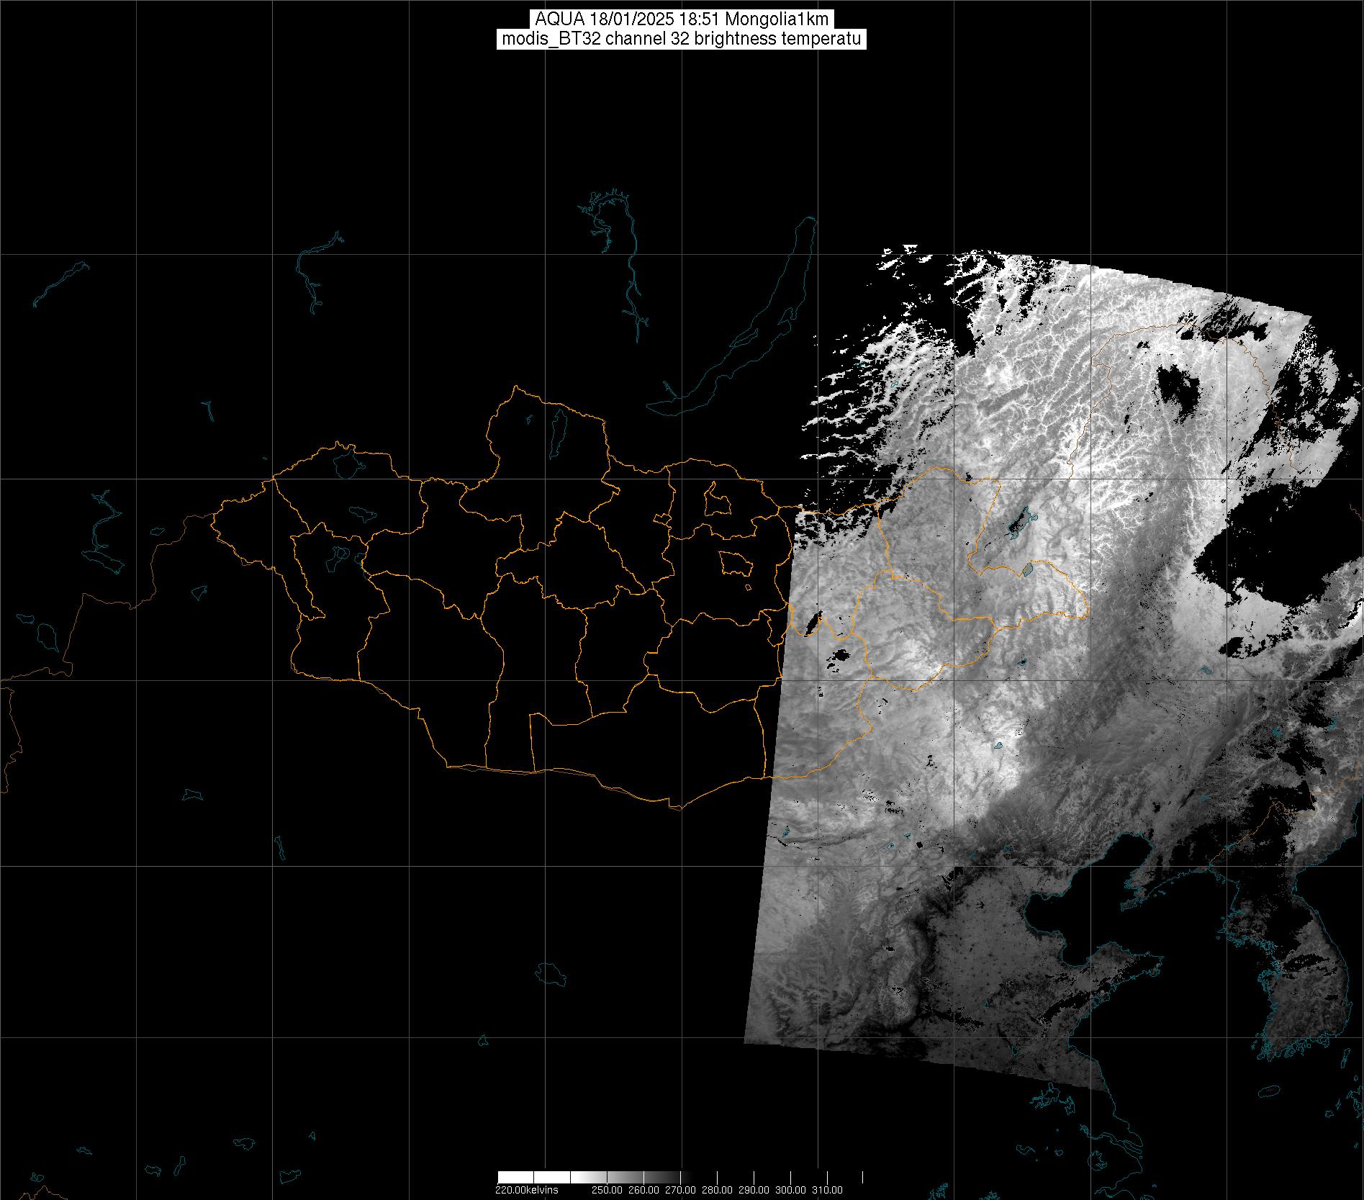Click the "270.00" colorbar label
The image size is (1364, 1200).
click(680, 1189)
